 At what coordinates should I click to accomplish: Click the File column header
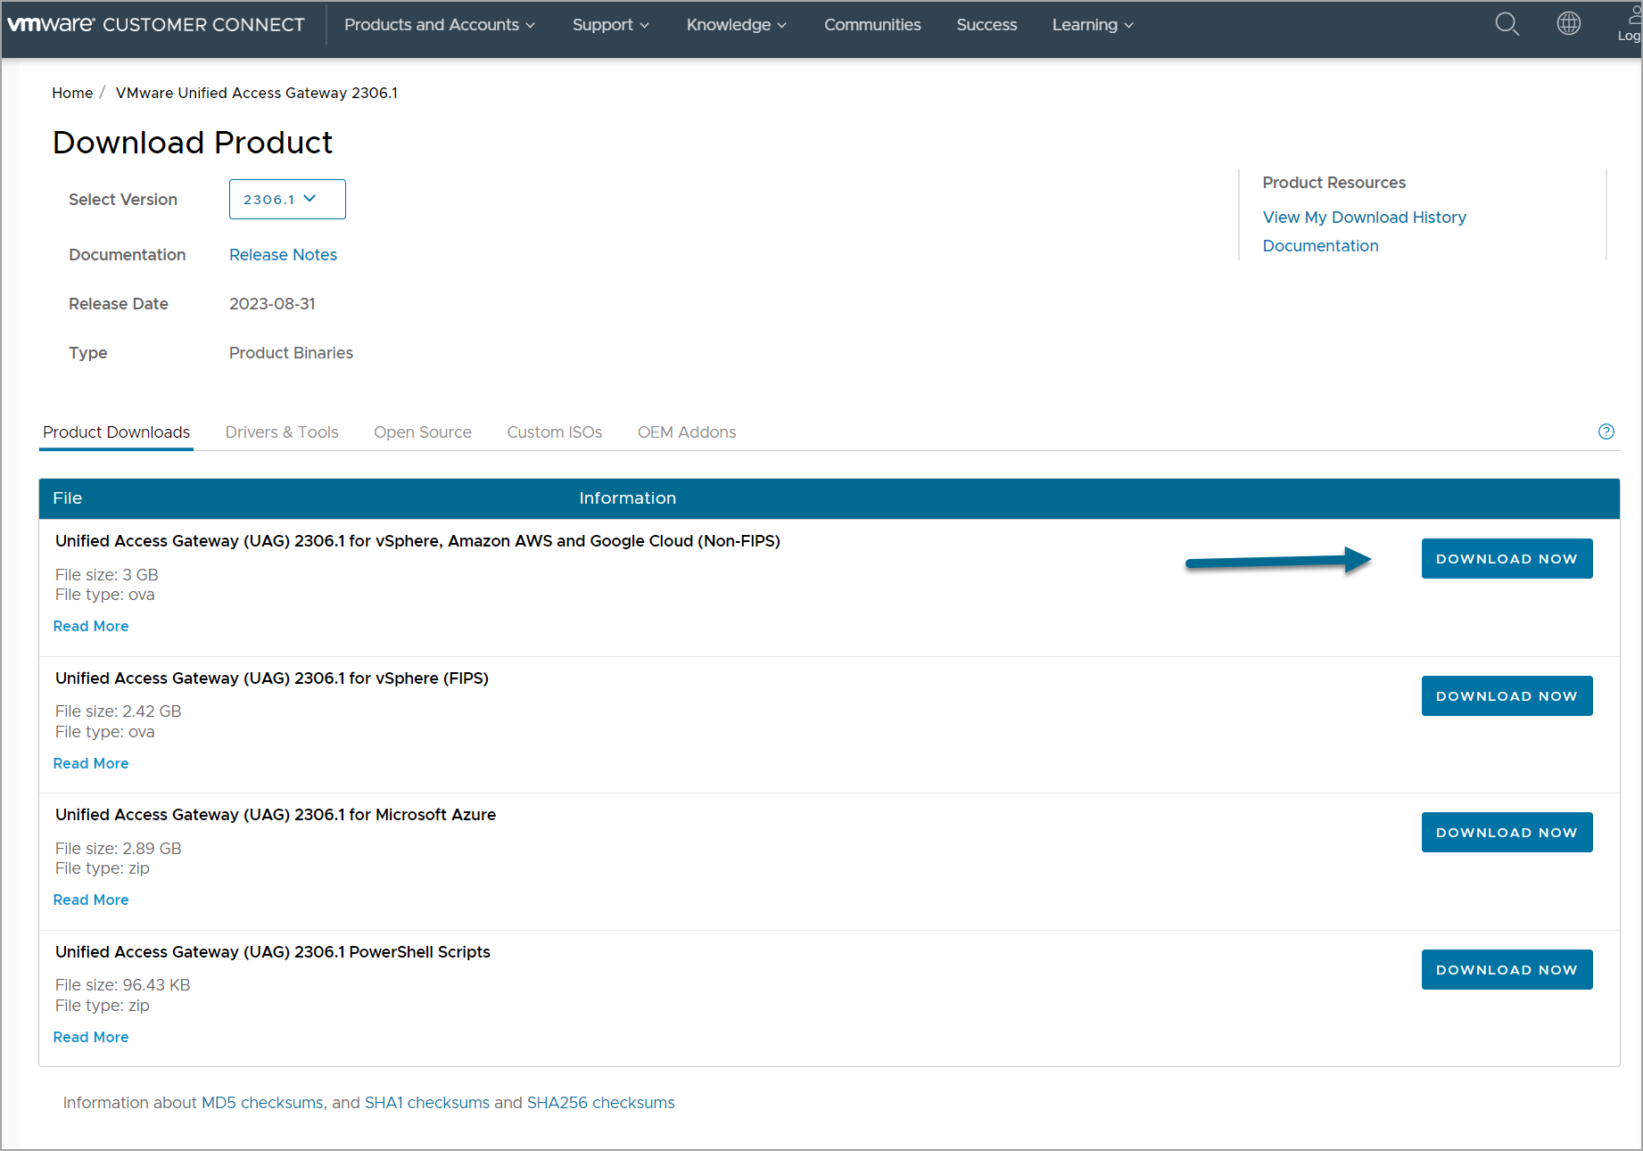tap(67, 498)
